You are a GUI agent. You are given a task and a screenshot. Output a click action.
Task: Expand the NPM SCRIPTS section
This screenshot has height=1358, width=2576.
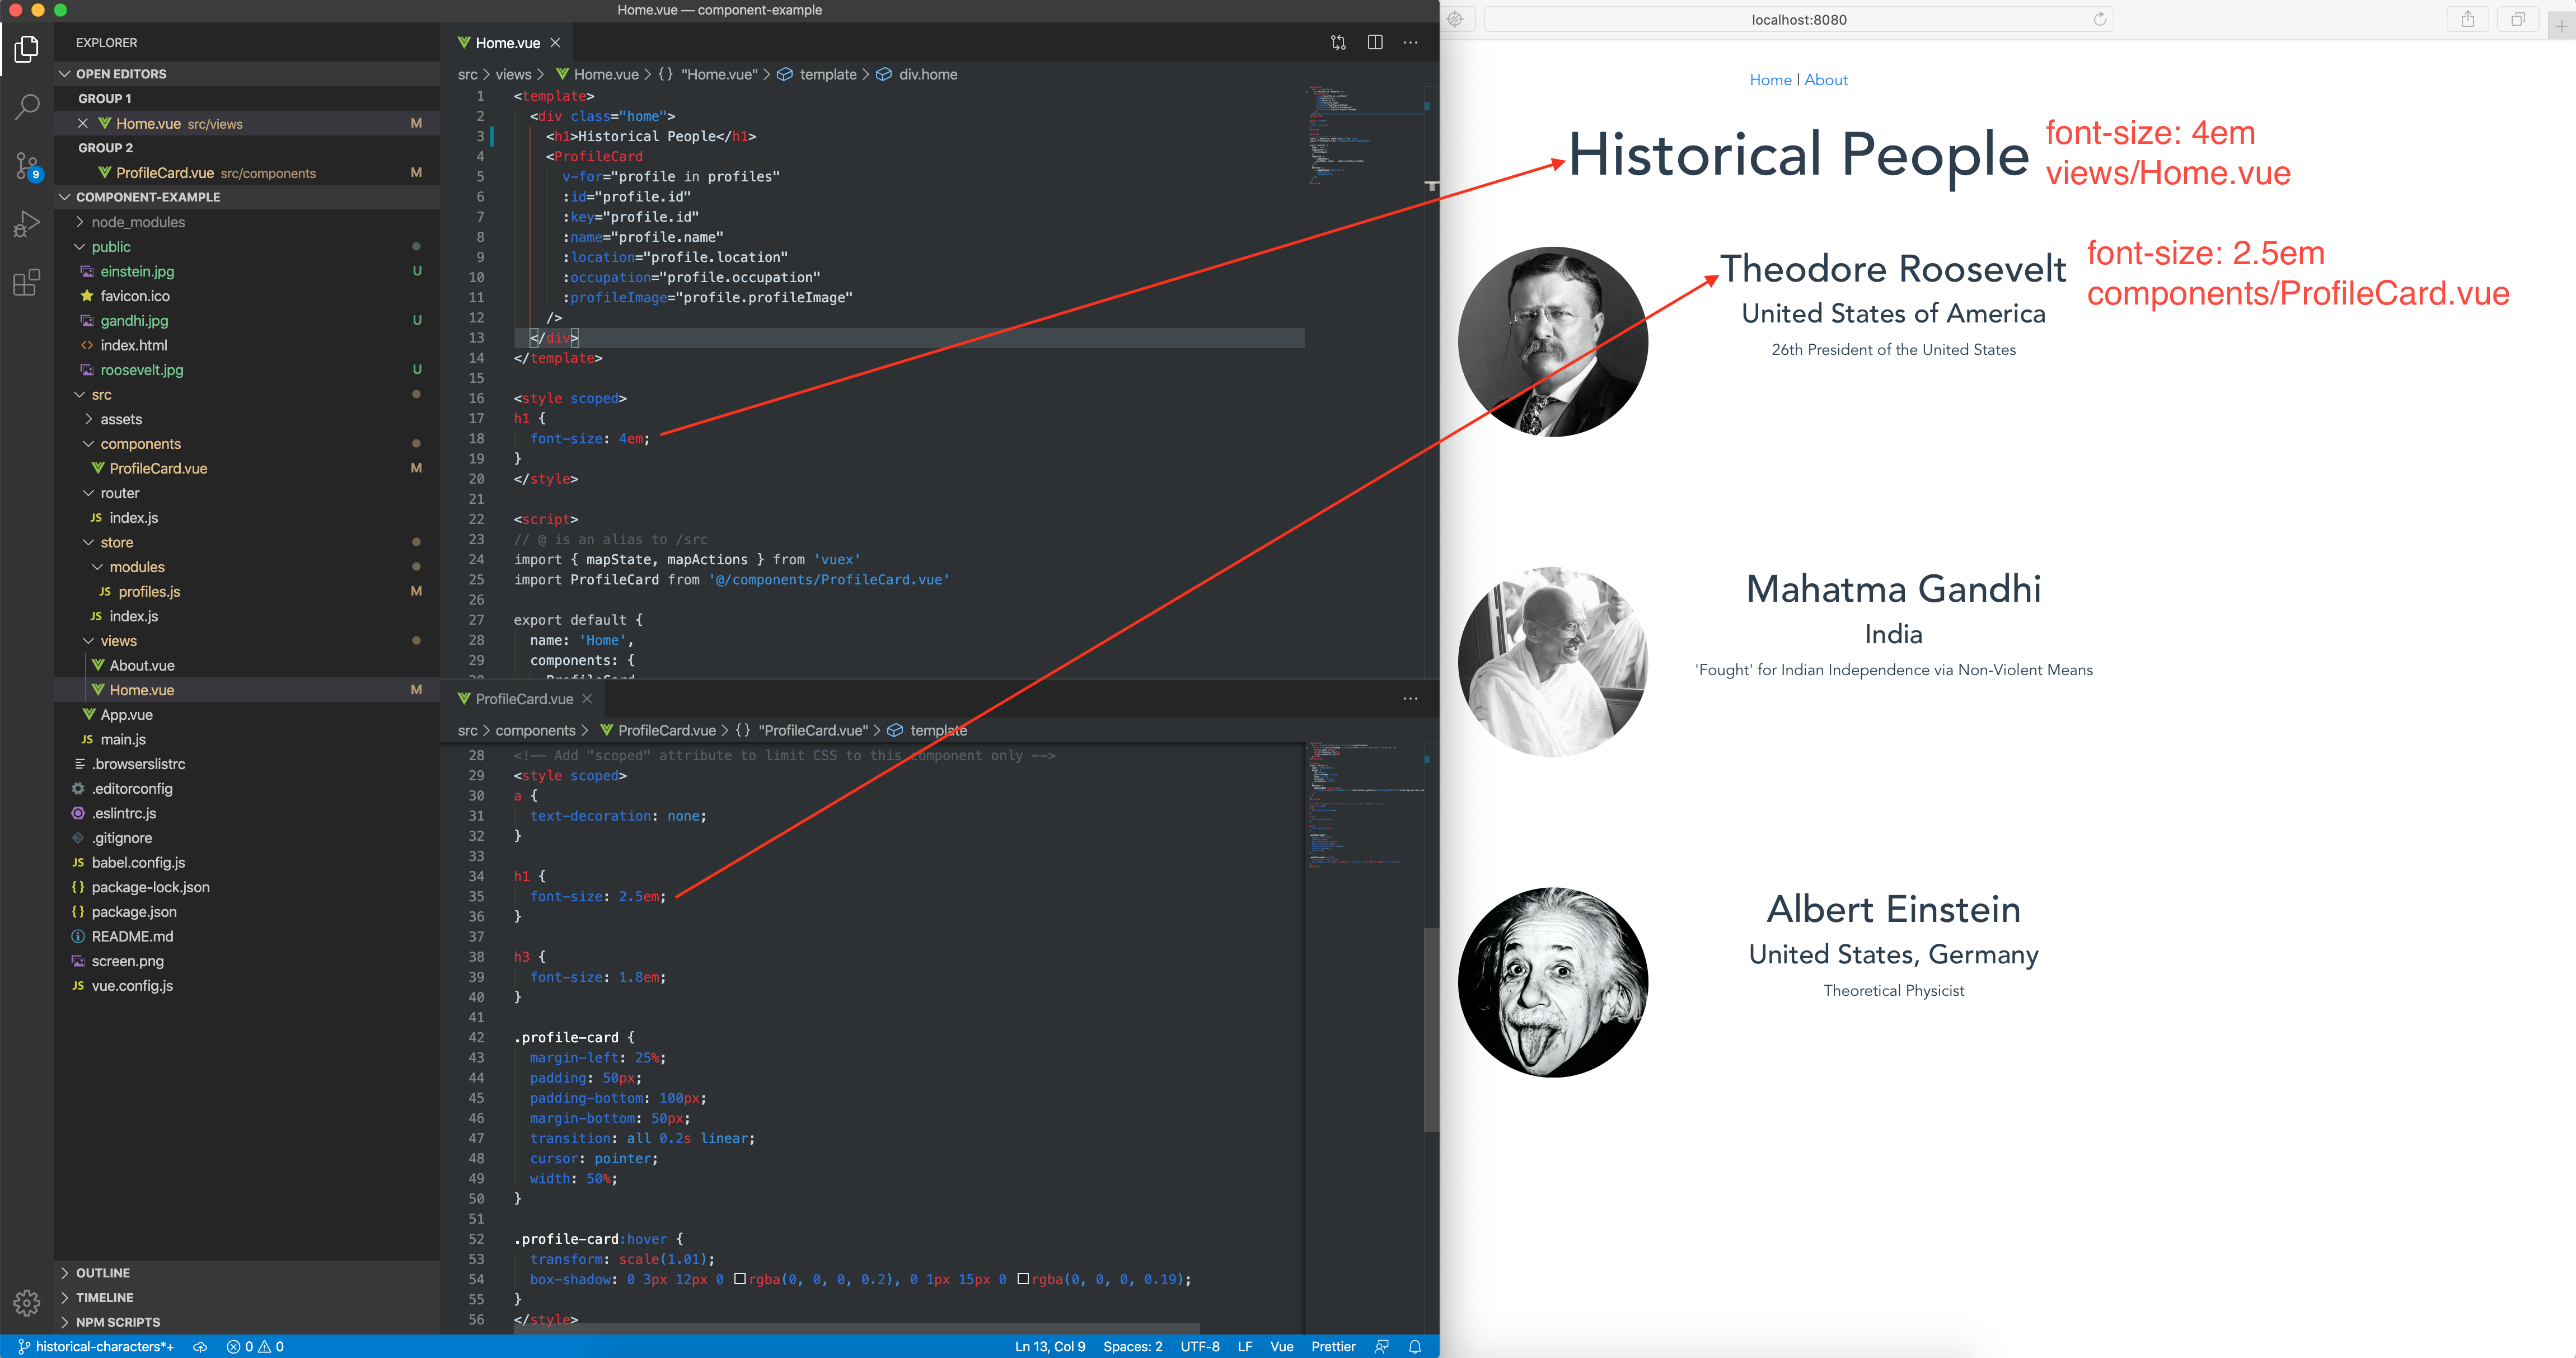[x=117, y=1322]
